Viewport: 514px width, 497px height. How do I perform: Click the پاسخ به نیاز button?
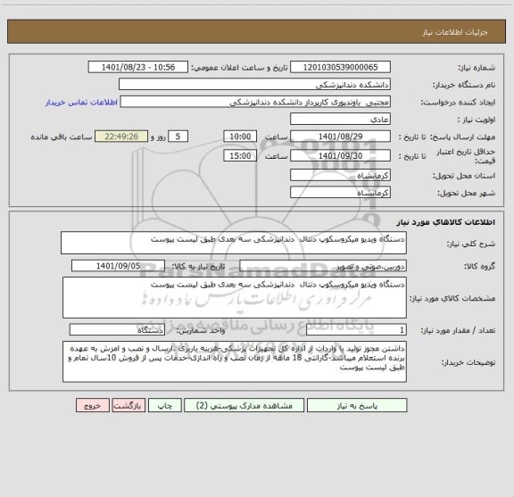(357, 405)
